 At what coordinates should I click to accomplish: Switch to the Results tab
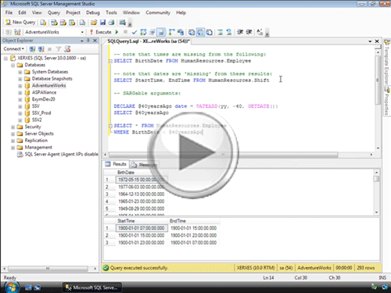click(x=116, y=164)
